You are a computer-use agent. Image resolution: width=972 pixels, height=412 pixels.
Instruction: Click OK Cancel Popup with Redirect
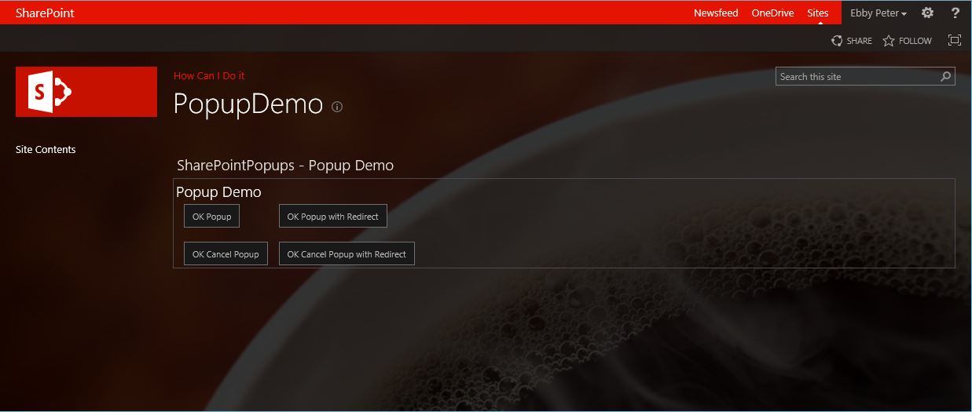[x=347, y=254]
